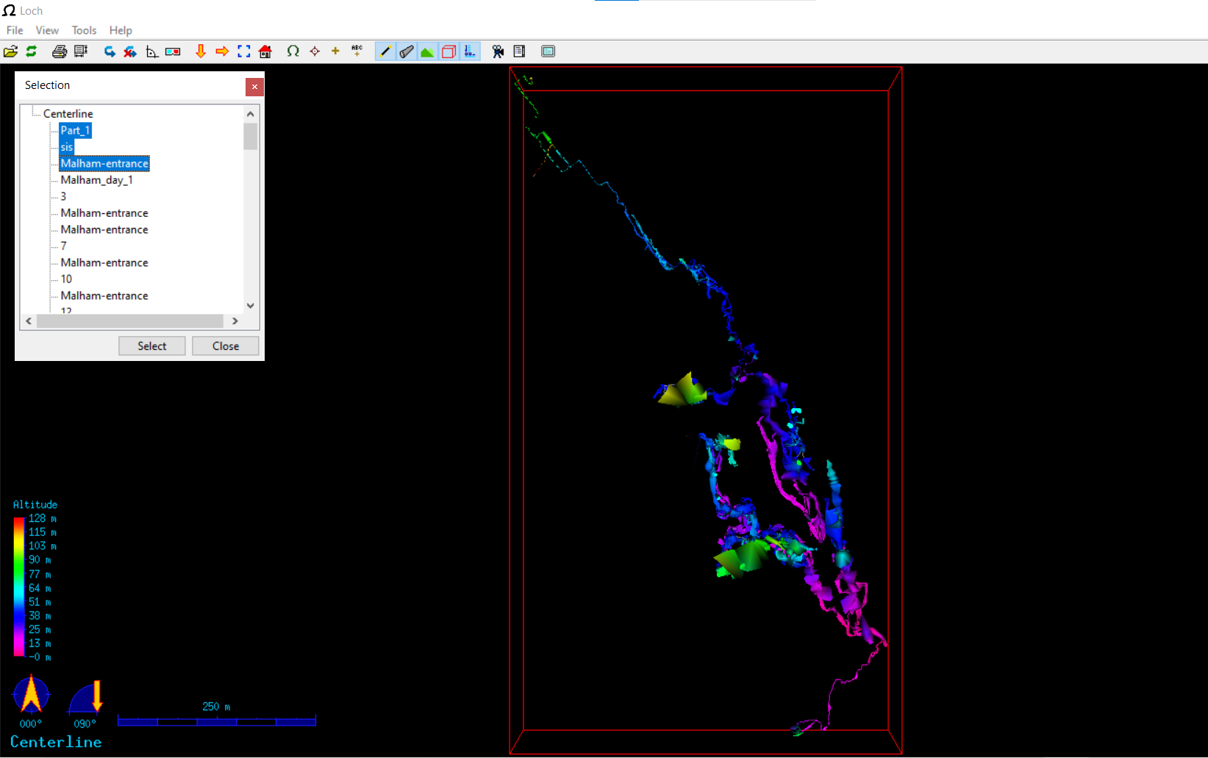Open the File menu
Screen dimensions: 1208x758
pyautogui.click(x=15, y=30)
